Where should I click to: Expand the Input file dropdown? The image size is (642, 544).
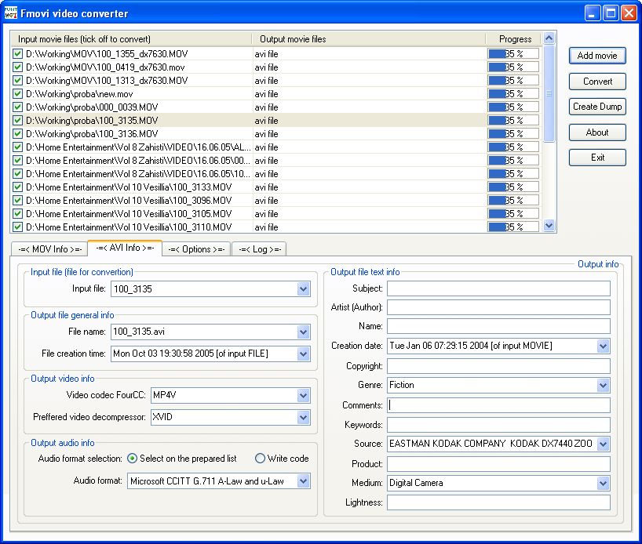(304, 289)
